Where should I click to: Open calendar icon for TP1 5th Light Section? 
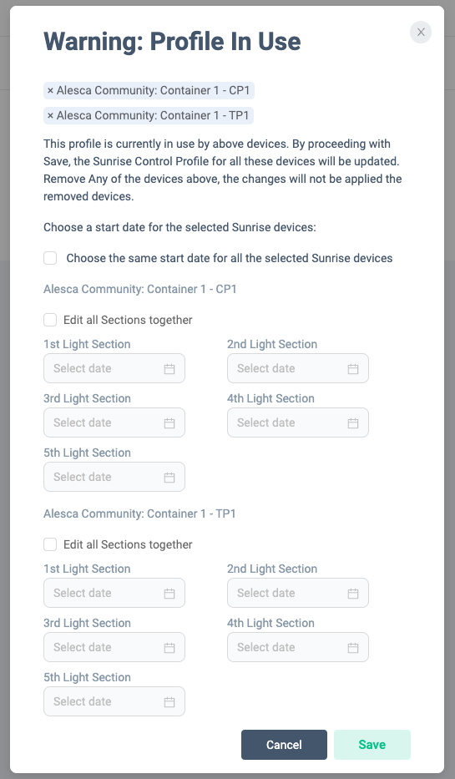[169, 701]
